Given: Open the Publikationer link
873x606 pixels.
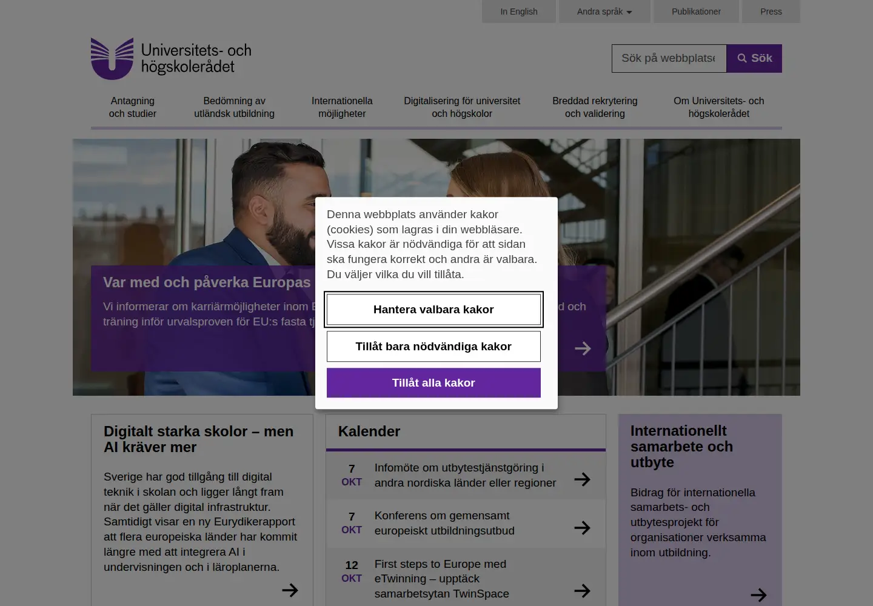Looking at the screenshot, I should [696, 12].
